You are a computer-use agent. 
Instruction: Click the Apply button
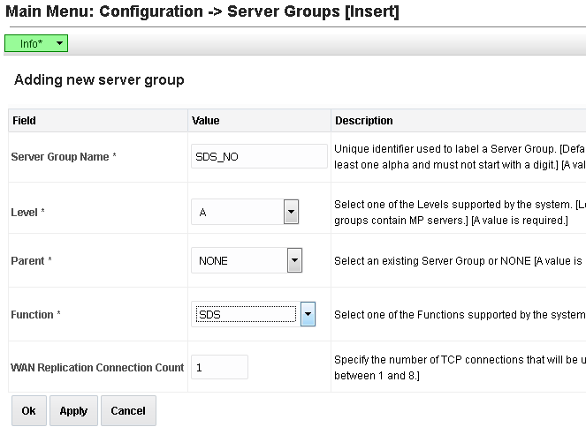[73, 411]
